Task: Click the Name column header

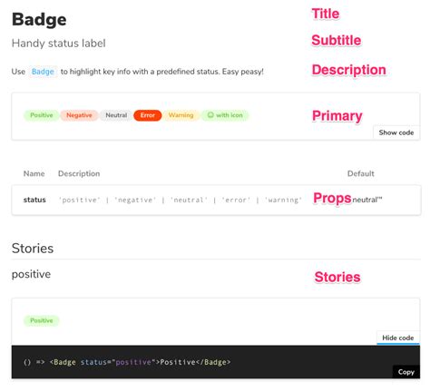Action: pos(34,173)
